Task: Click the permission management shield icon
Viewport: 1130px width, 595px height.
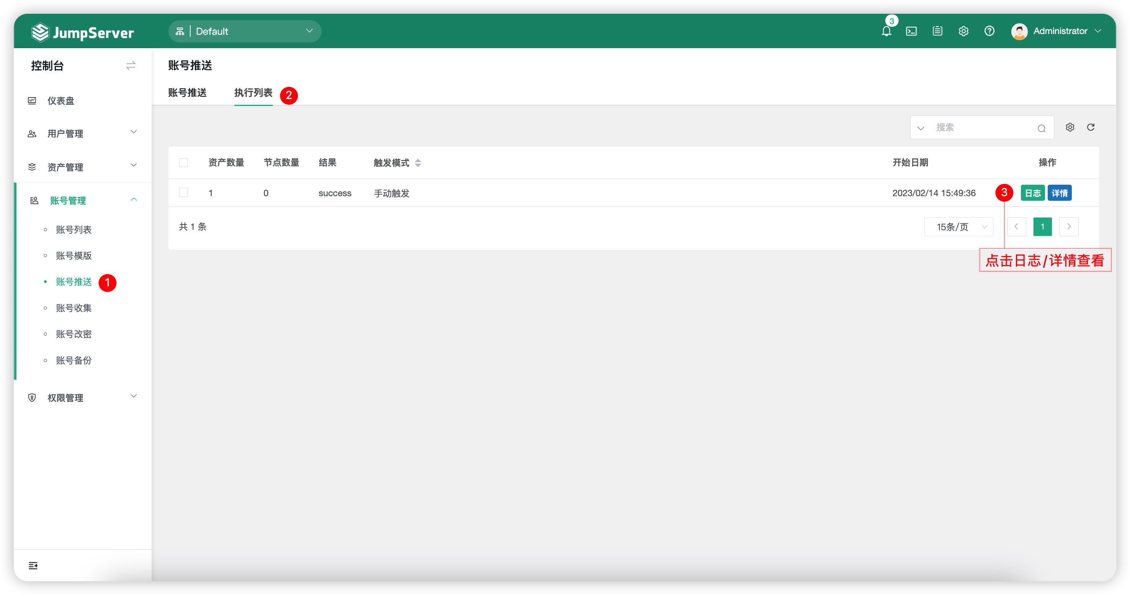Action: click(32, 397)
